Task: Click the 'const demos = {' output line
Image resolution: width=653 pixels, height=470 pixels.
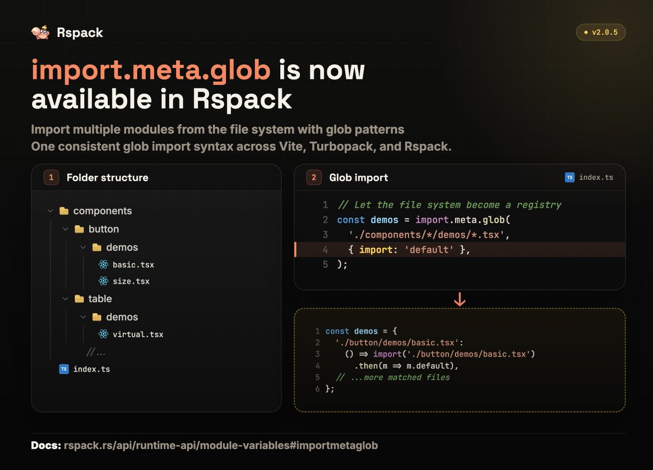Action: [x=360, y=331]
